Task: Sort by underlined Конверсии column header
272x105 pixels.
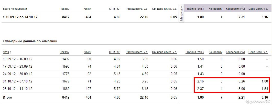Action: click(x=215, y=52)
